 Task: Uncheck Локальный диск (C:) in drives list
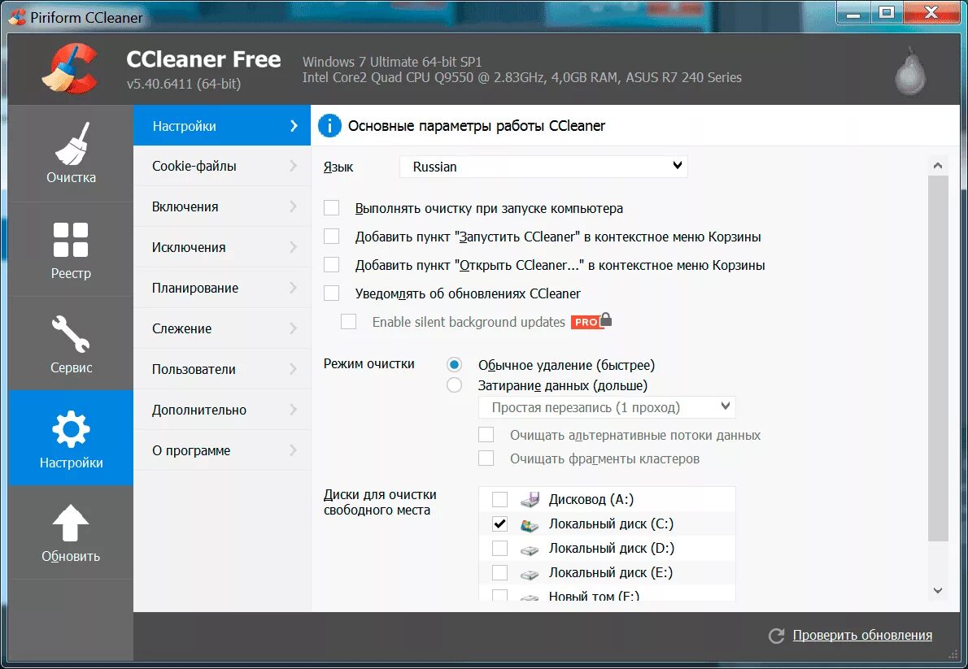pyautogui.click(x=500, y=523)
